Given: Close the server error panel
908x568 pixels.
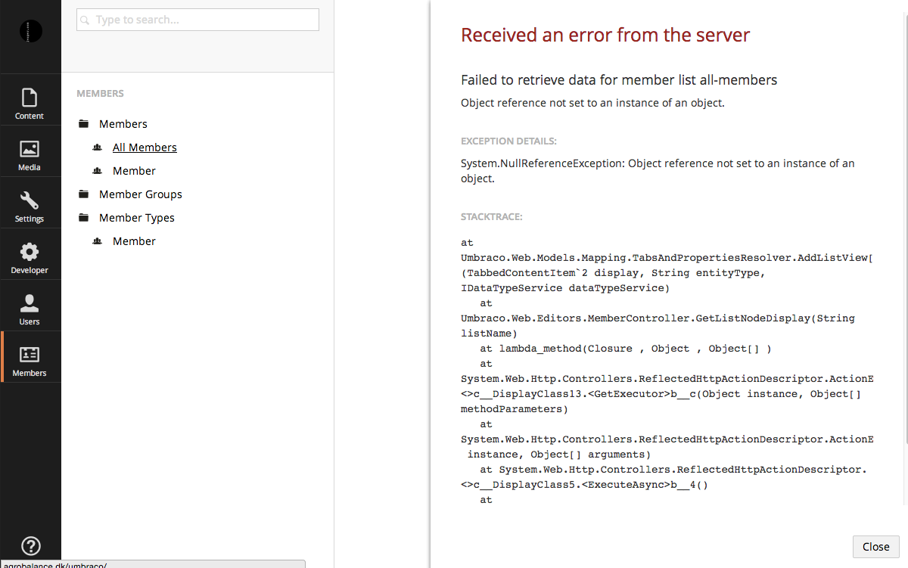Looking at the screenshot, I should (x=876, y=547).
